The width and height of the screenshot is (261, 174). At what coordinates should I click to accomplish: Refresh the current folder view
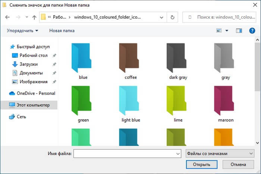[x=172, y=17]
